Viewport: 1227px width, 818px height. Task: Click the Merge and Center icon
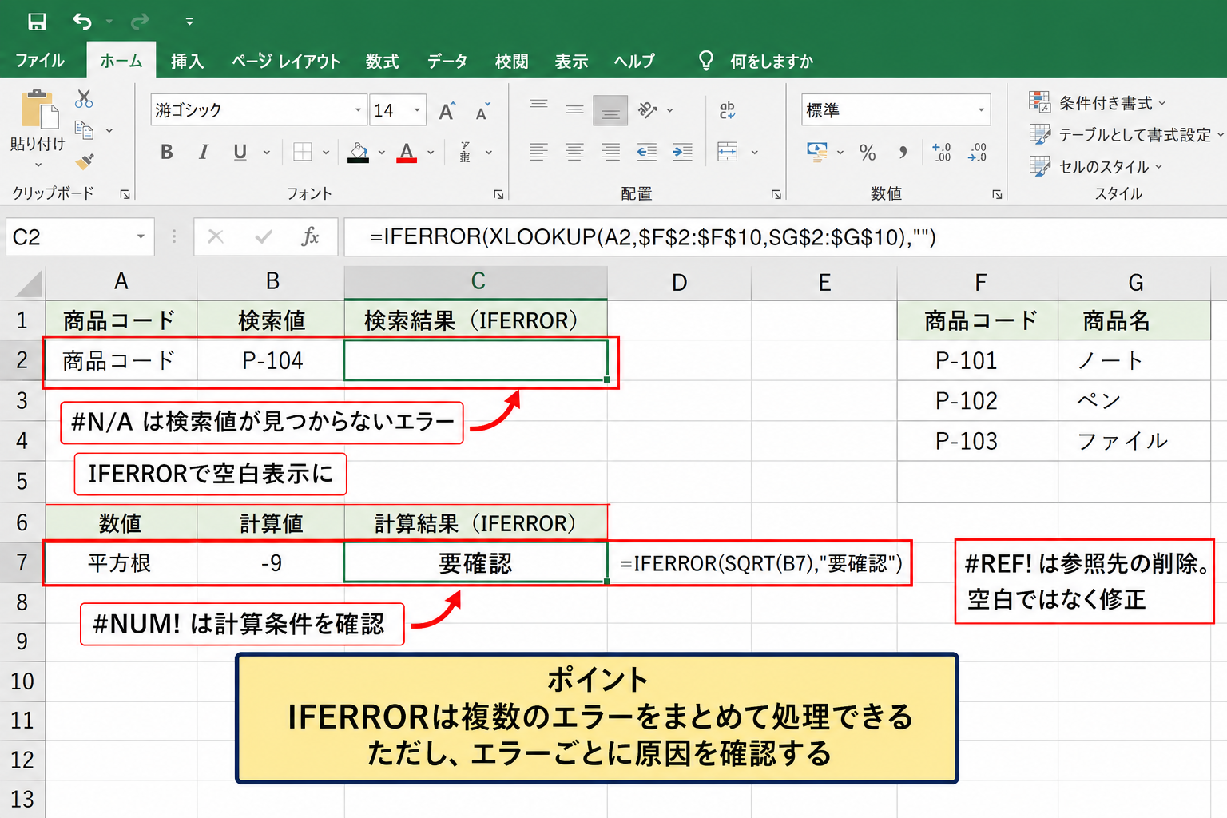(728, 152)
